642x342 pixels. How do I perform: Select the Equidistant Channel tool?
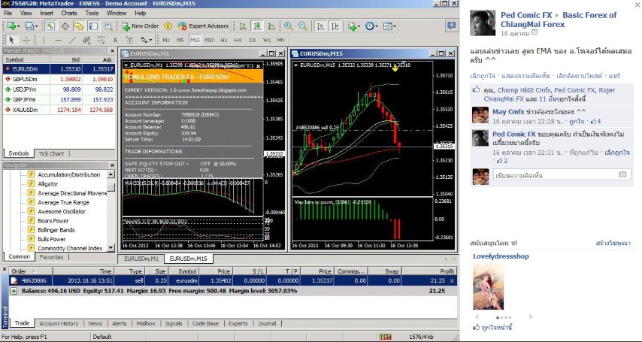[x=86, y=40]
